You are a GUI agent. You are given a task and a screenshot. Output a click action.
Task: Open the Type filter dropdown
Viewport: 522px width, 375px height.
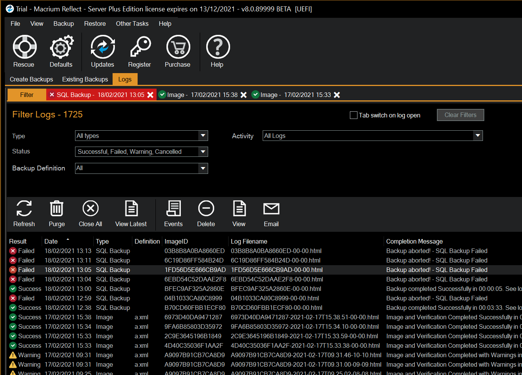point(203,136)
